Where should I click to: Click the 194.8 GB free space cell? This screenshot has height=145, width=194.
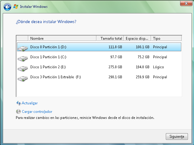pyautogui.click(x=142, y=67)
